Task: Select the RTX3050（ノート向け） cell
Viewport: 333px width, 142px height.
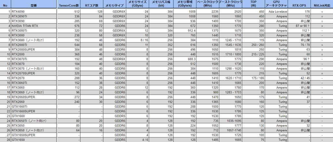Action: (34, 130)
